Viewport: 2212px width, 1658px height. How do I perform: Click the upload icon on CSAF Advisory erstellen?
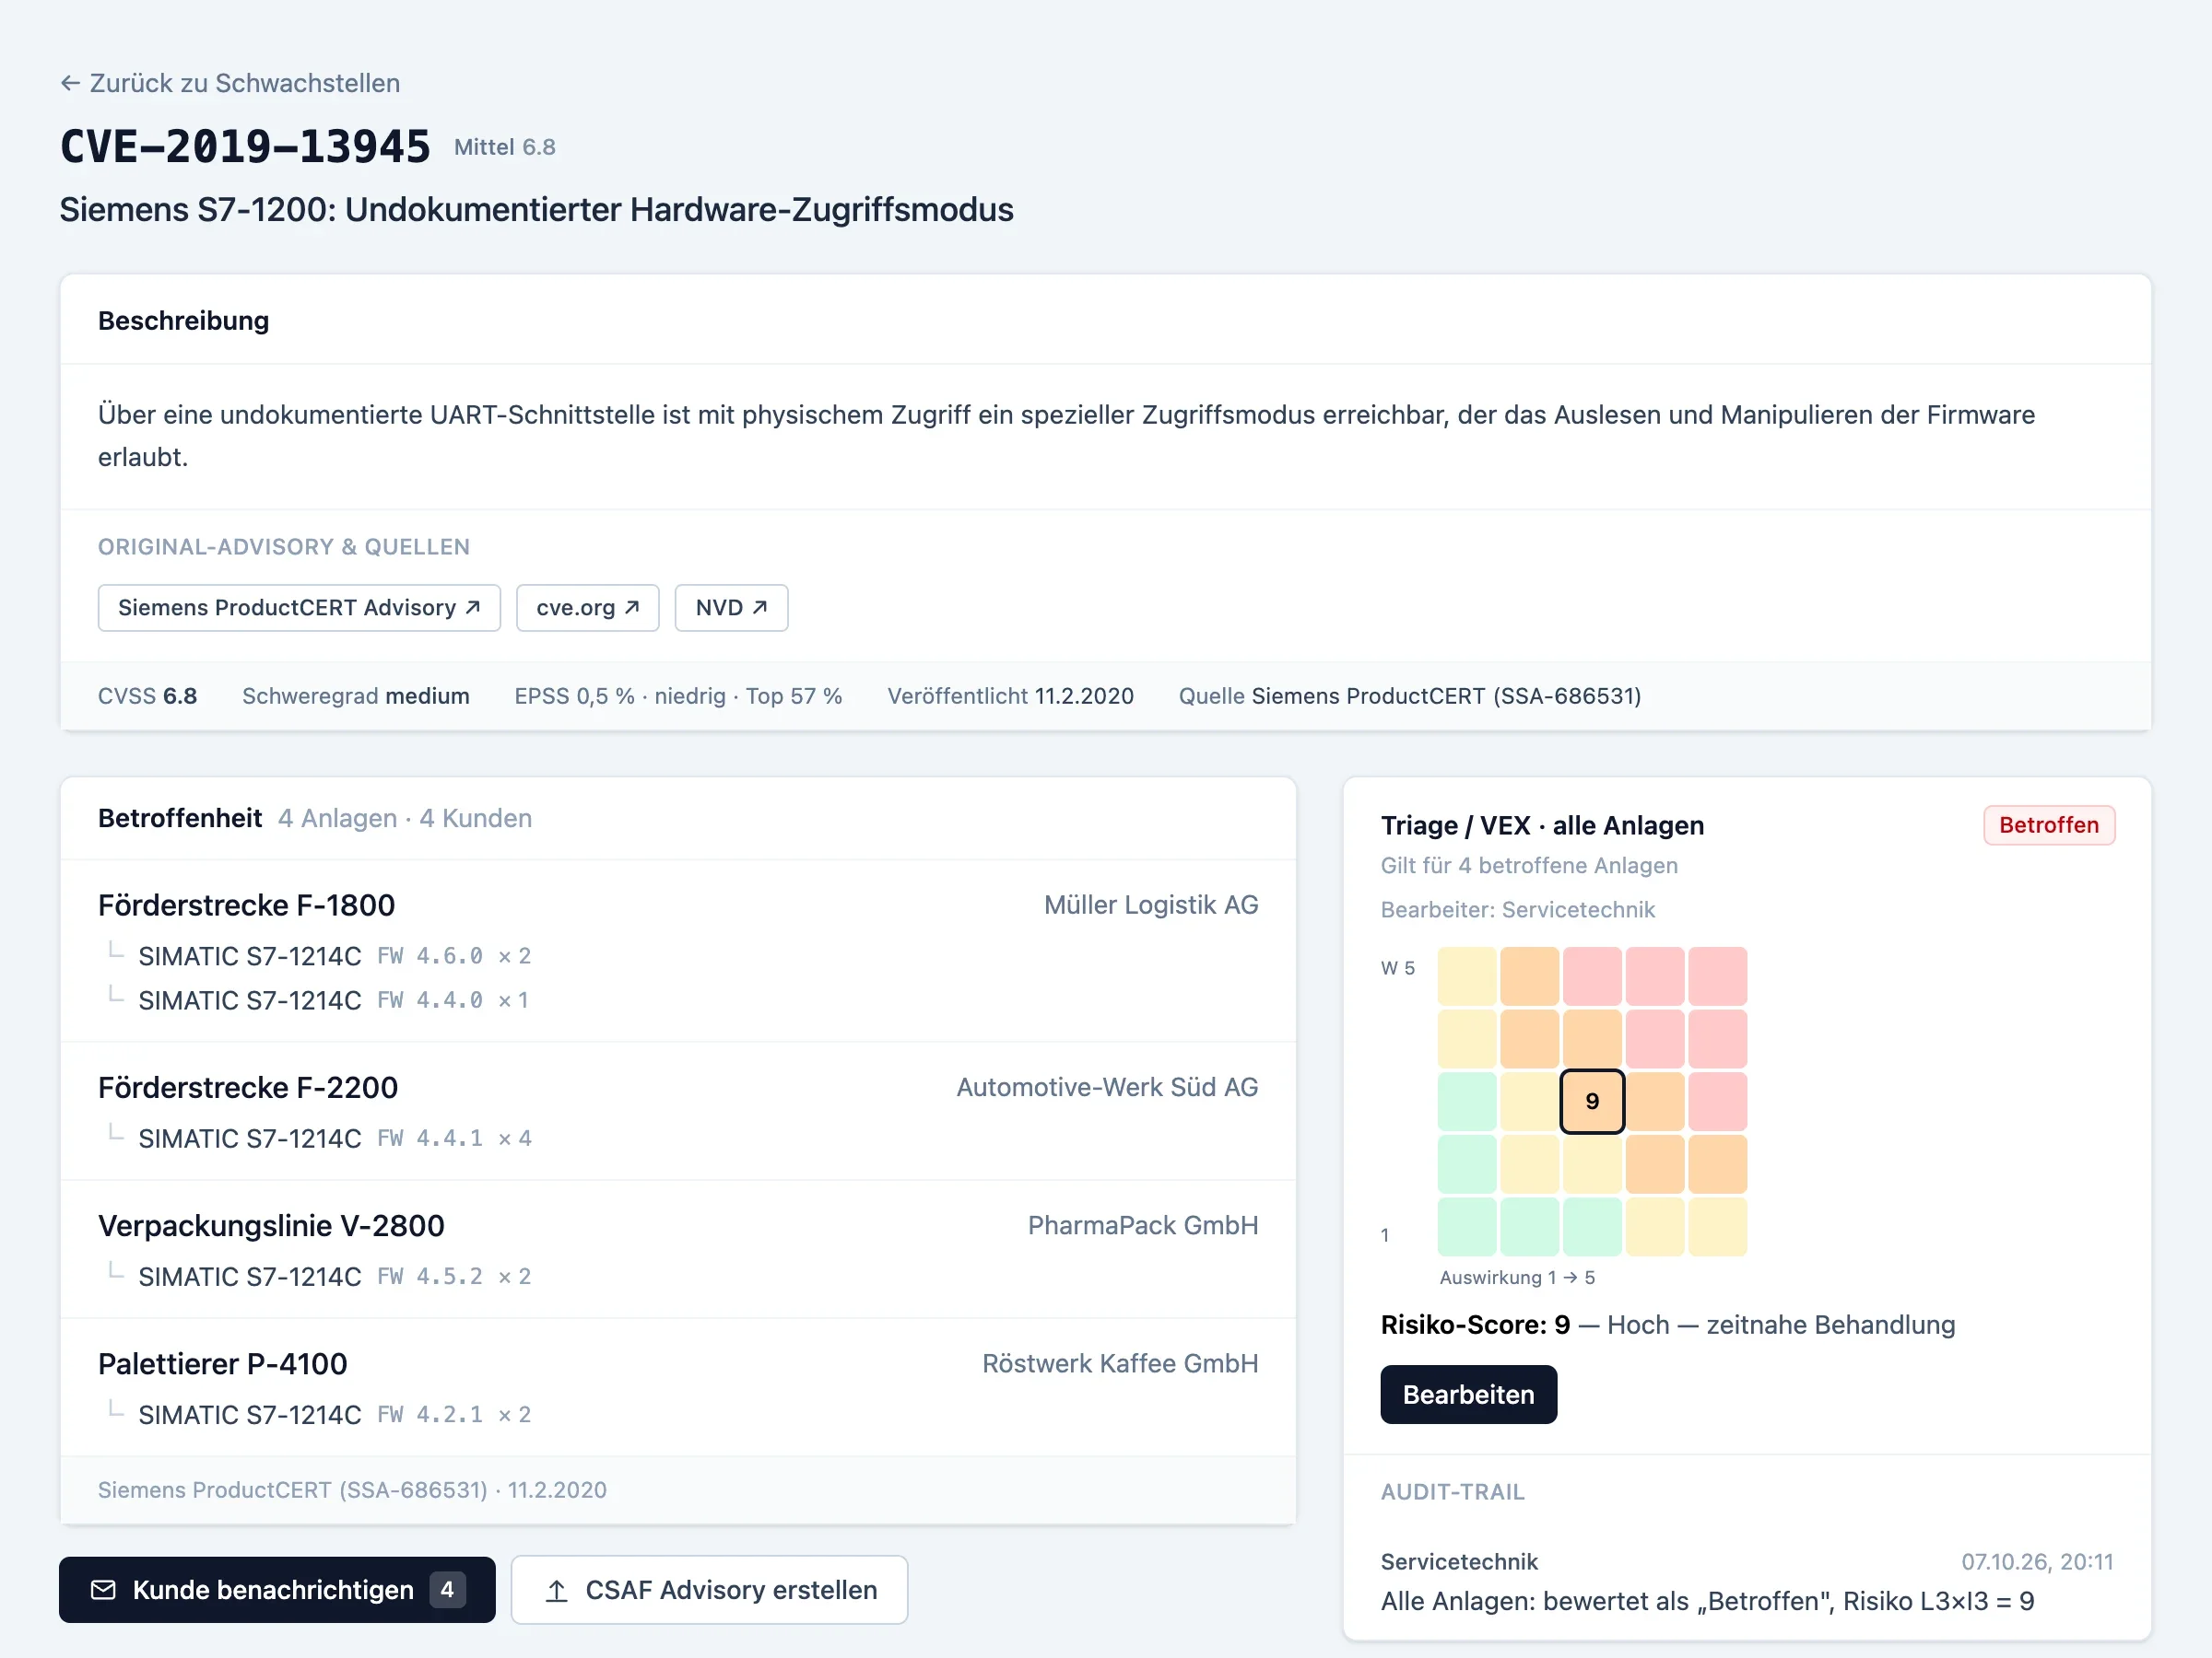pyautogui.click(x=557, y=1590)
